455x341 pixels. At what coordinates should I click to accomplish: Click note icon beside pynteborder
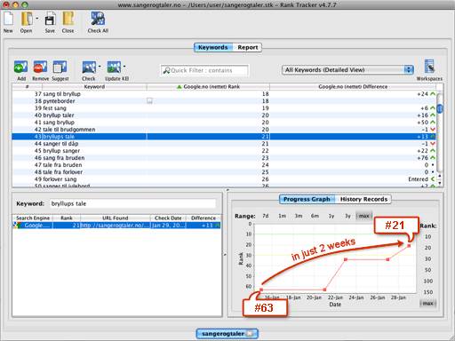tap(149, 101)
